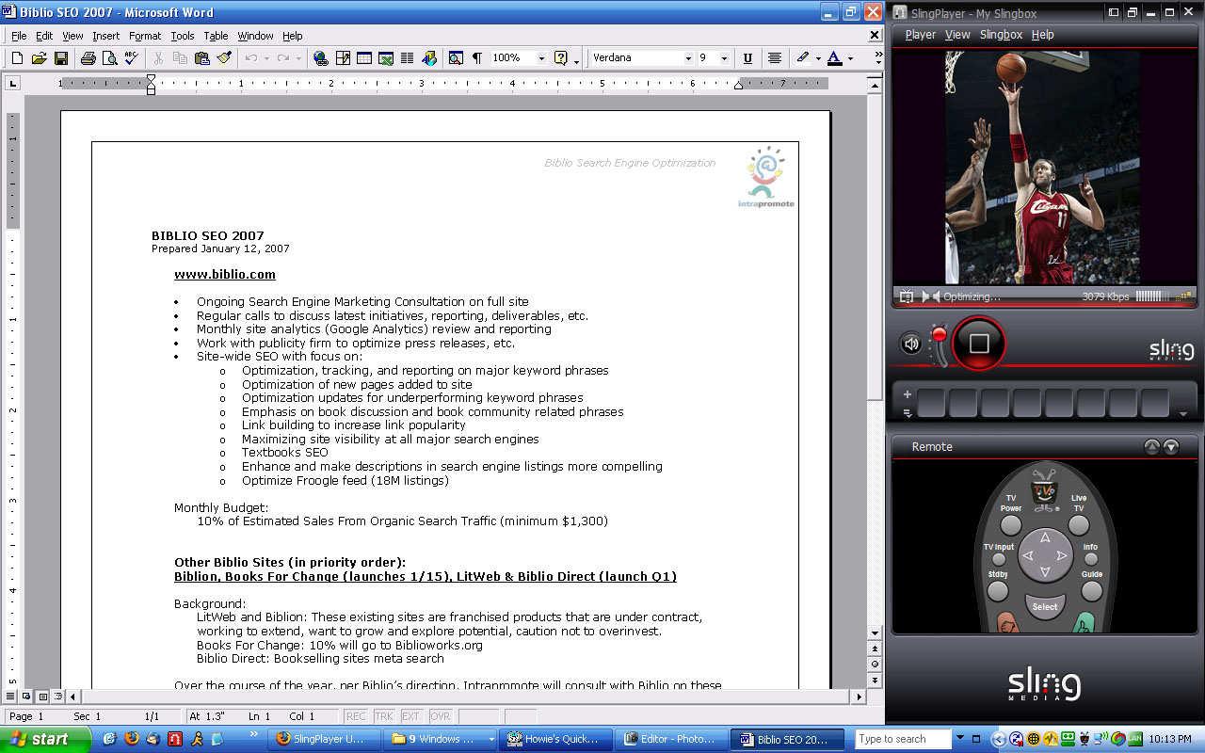Print the document using the printer icon

[x=88, y=58]
